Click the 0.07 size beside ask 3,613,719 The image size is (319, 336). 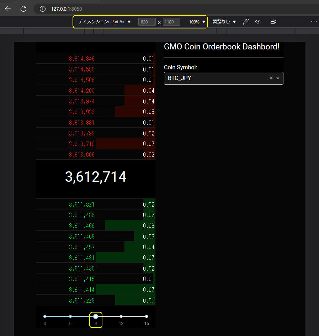(149, 144)
